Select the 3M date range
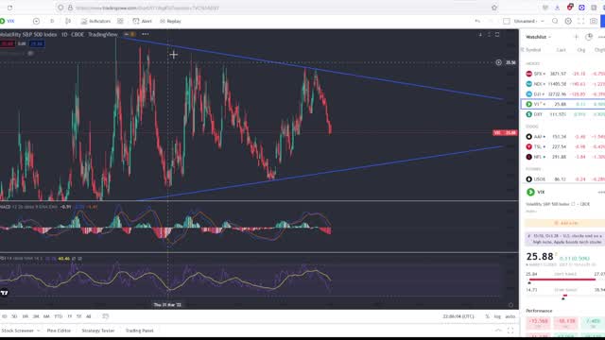605x340 pixels. point(36,316)
